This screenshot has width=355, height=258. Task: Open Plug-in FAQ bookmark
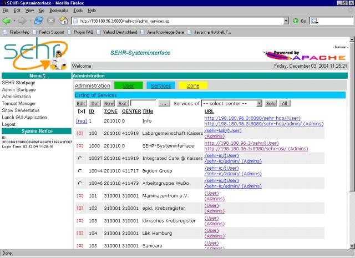[x=80, y=32]
